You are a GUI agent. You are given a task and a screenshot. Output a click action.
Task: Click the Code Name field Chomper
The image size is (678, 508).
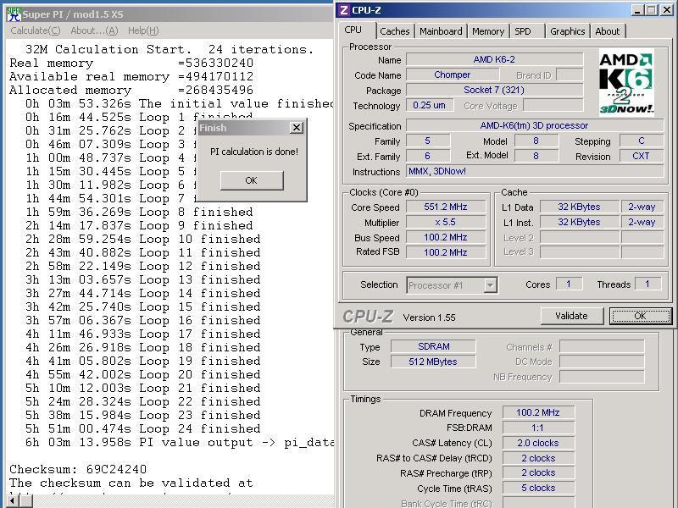(453, 75)
